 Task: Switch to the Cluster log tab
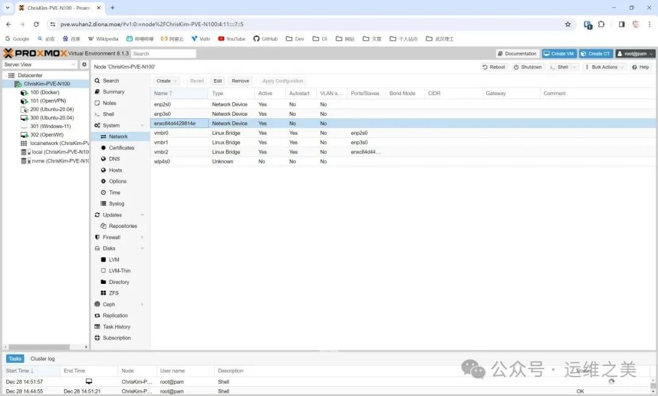point(43,359)
